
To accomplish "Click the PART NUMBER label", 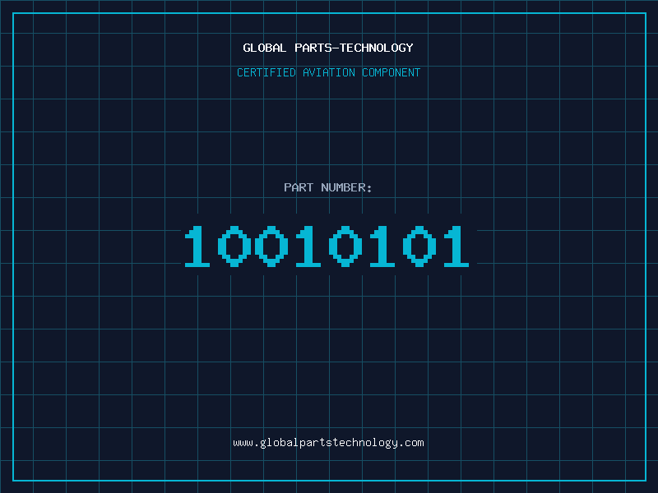I will coord(327,187).
